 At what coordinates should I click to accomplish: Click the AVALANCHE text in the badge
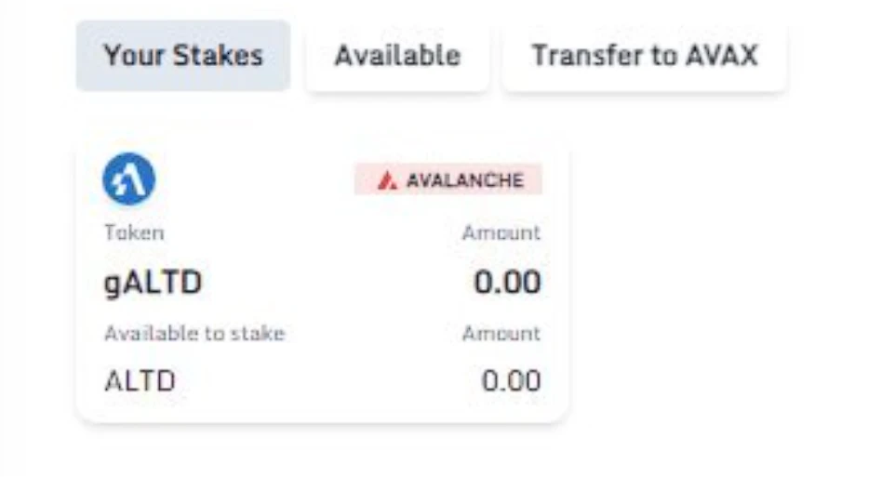pyautogui.click(x=464, y=180)
